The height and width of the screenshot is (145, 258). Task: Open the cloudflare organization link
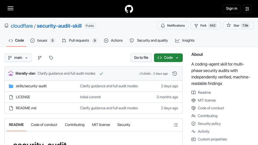click(x=22, y=26)
